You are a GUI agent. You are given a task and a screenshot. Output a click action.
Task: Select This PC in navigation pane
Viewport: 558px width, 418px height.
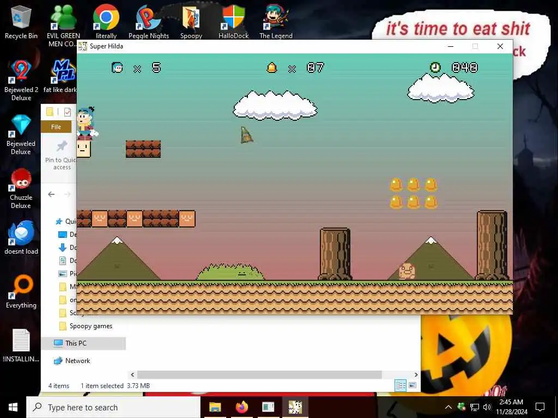click(x=83, y=343)
